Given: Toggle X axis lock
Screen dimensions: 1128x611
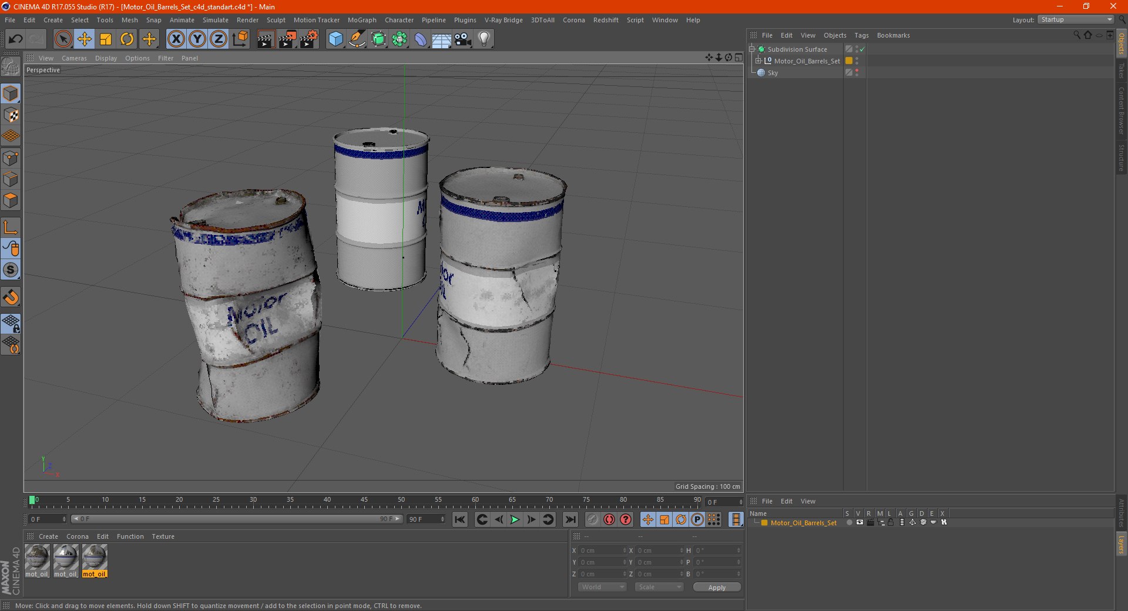Looking at the screenshot, I should 176,39.
